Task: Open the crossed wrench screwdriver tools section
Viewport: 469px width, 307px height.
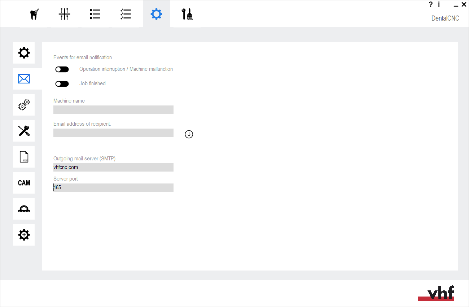Action: coord(24,131)
